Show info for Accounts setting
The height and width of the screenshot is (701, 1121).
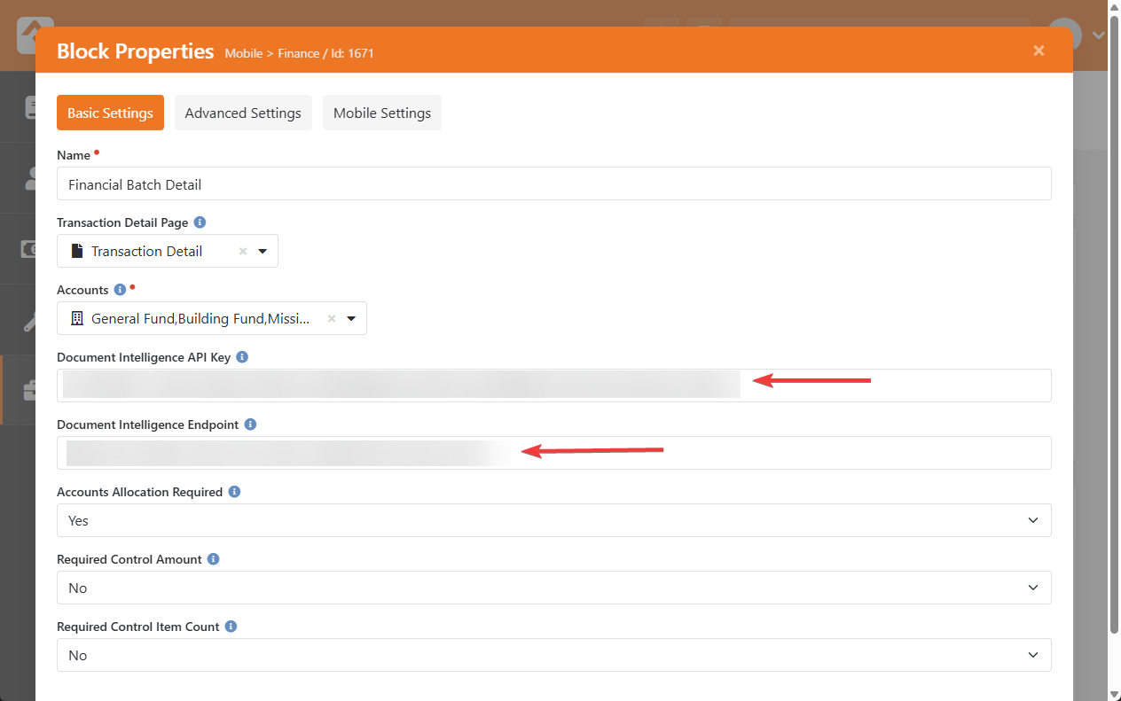click(x=120, y=290)
